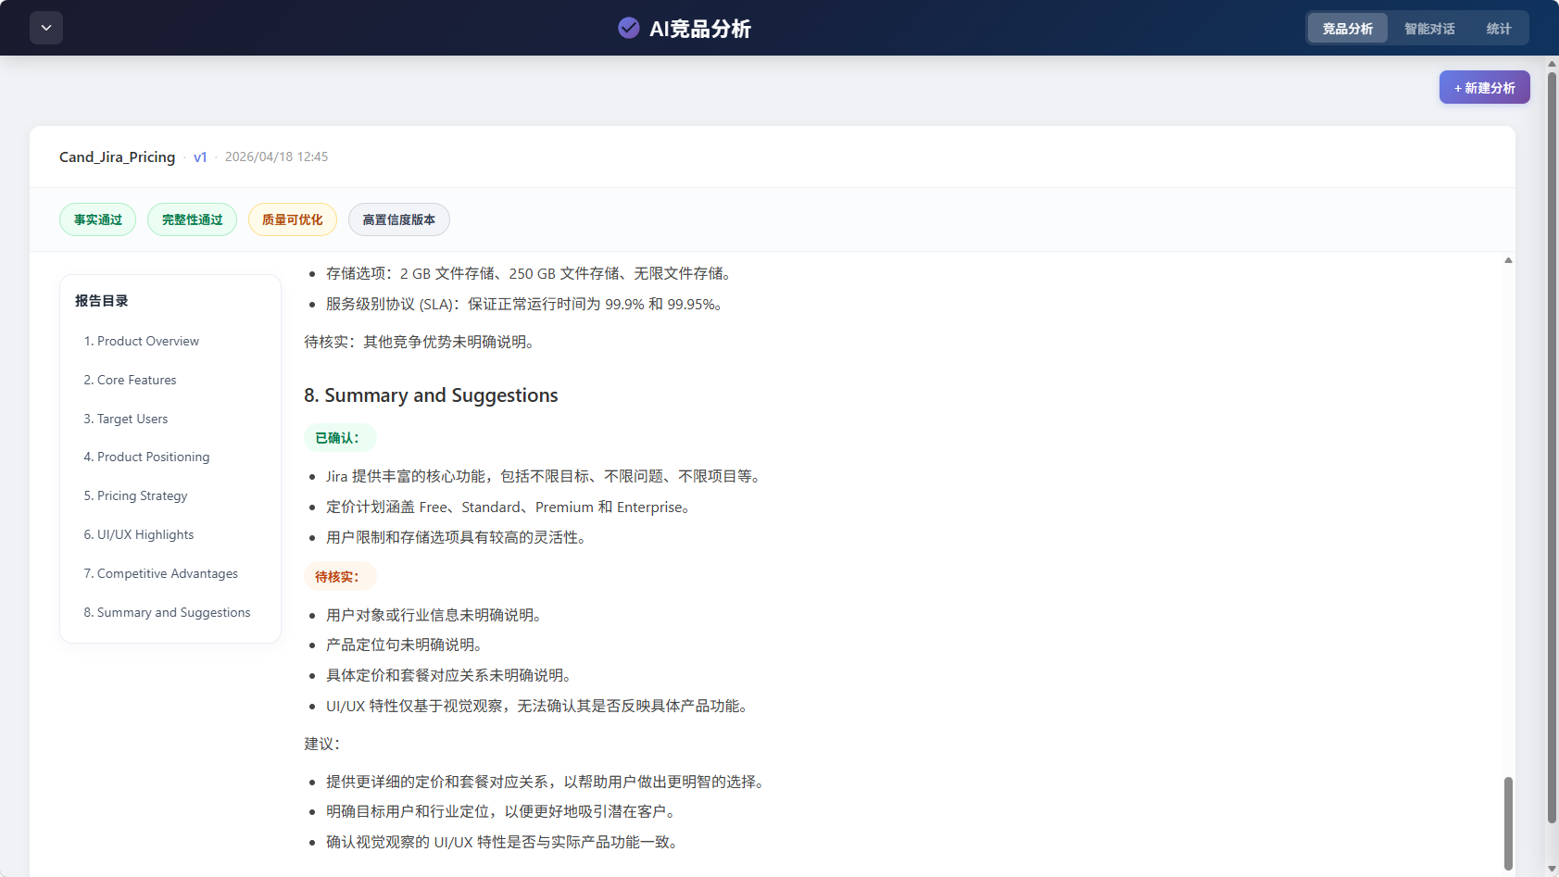Select 6. UI/UX Highlights in the outline
The height and width of the screenshot is (877, 1559).
(x=139, y=534)
